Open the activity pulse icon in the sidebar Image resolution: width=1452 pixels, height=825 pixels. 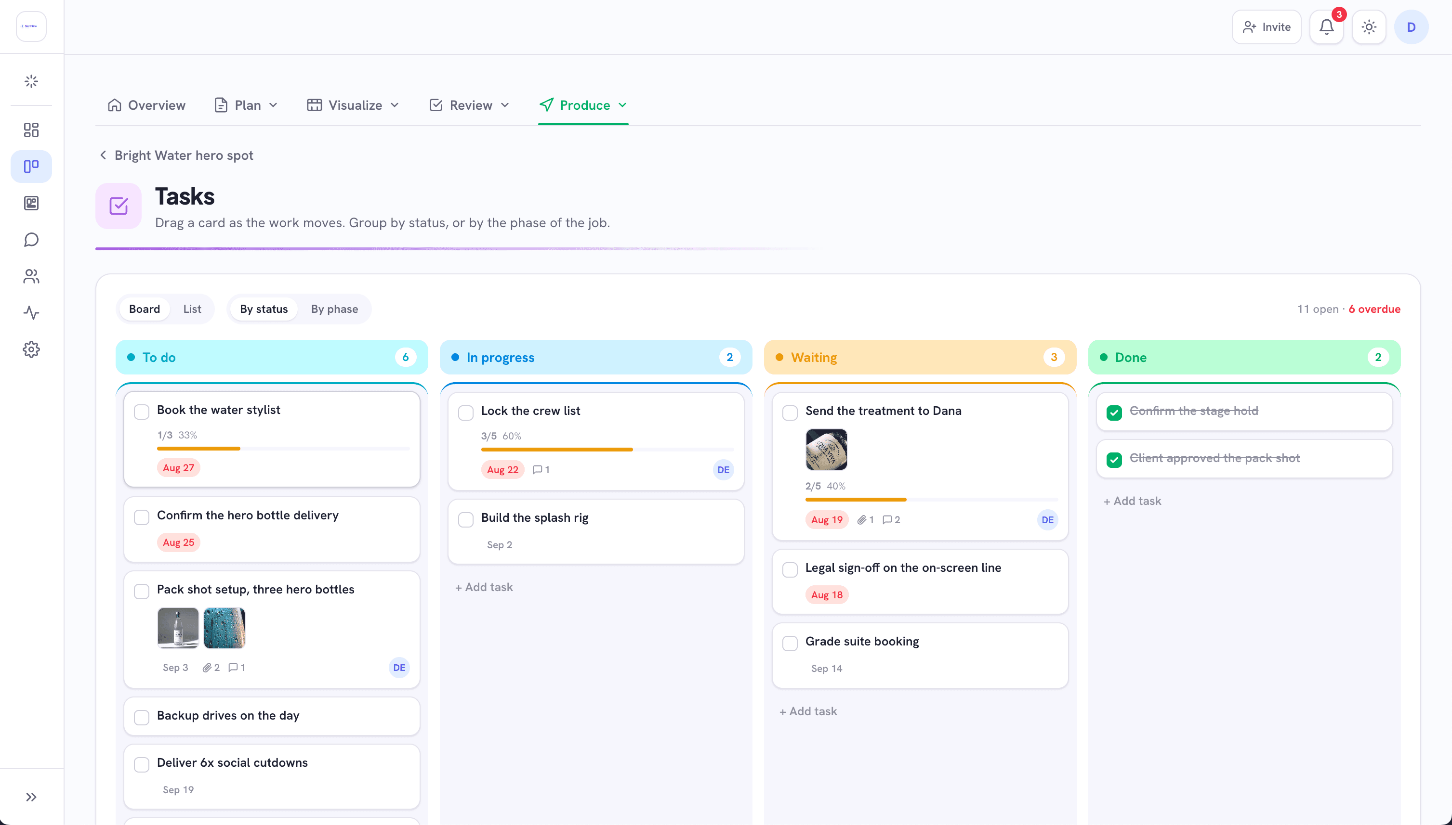coord(31,313)
